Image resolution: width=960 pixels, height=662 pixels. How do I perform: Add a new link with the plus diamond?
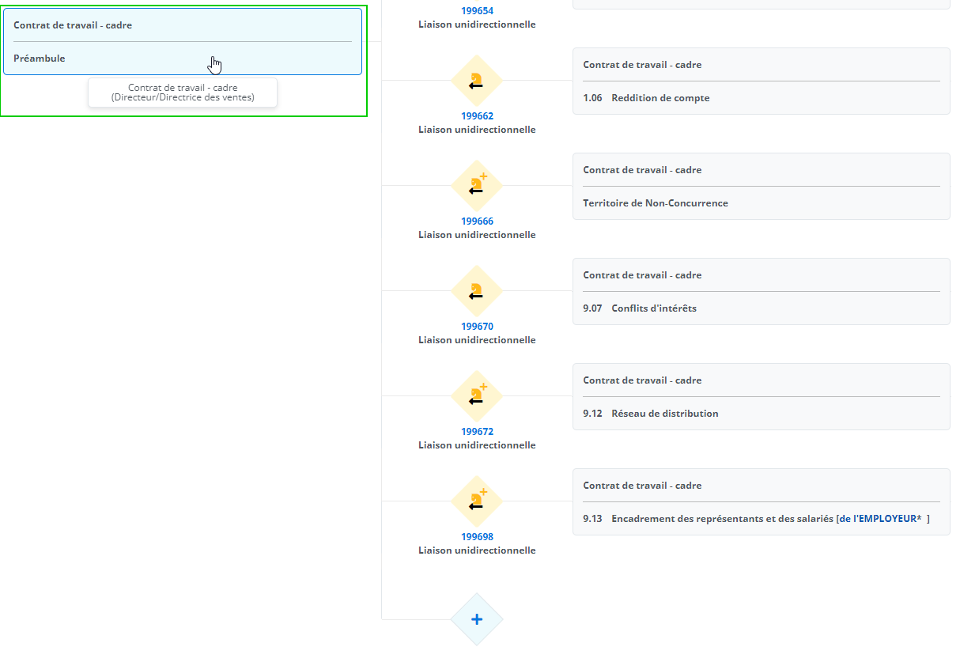click(477, 619)
